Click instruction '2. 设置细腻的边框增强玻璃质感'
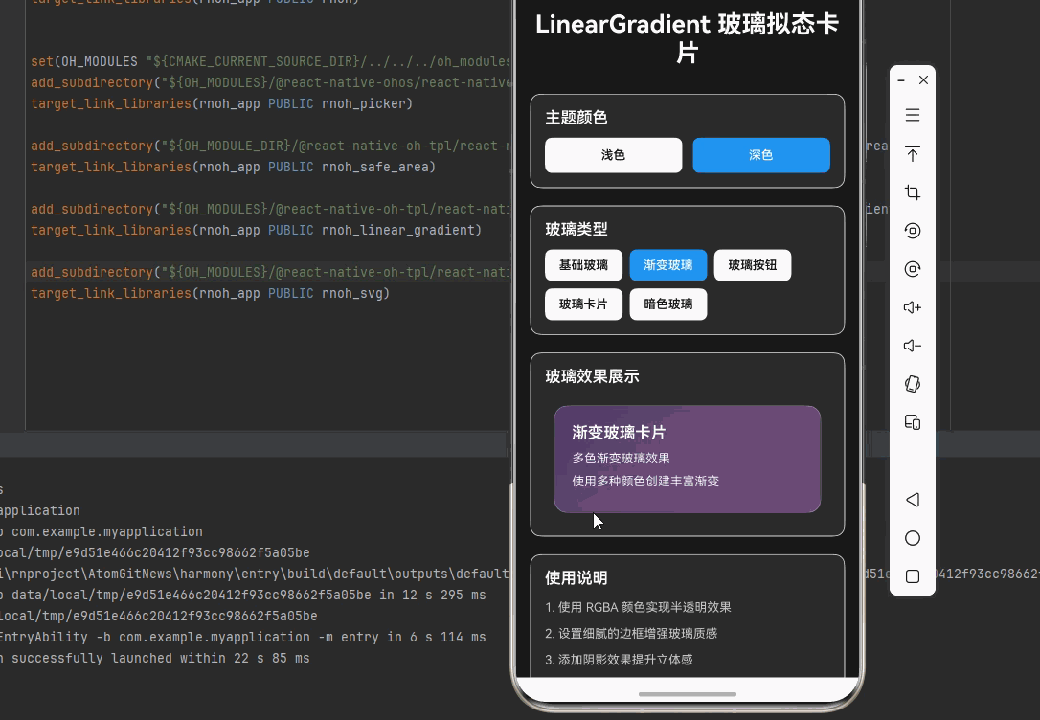 coord(631,634)
